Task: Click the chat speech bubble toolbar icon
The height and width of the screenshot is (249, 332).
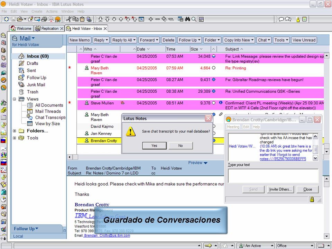Action: pos(281,19)
